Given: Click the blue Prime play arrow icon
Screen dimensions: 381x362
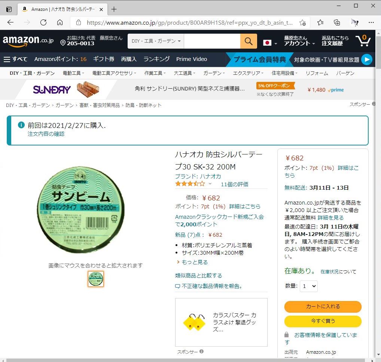Looking at the screenshot, I should click(367, 59).
